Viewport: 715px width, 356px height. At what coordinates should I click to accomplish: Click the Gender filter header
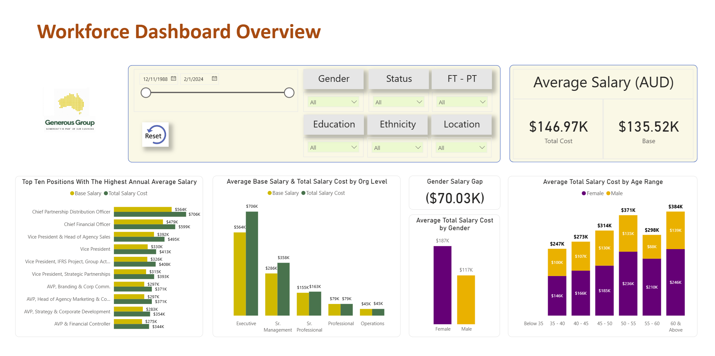pos(334,79)
